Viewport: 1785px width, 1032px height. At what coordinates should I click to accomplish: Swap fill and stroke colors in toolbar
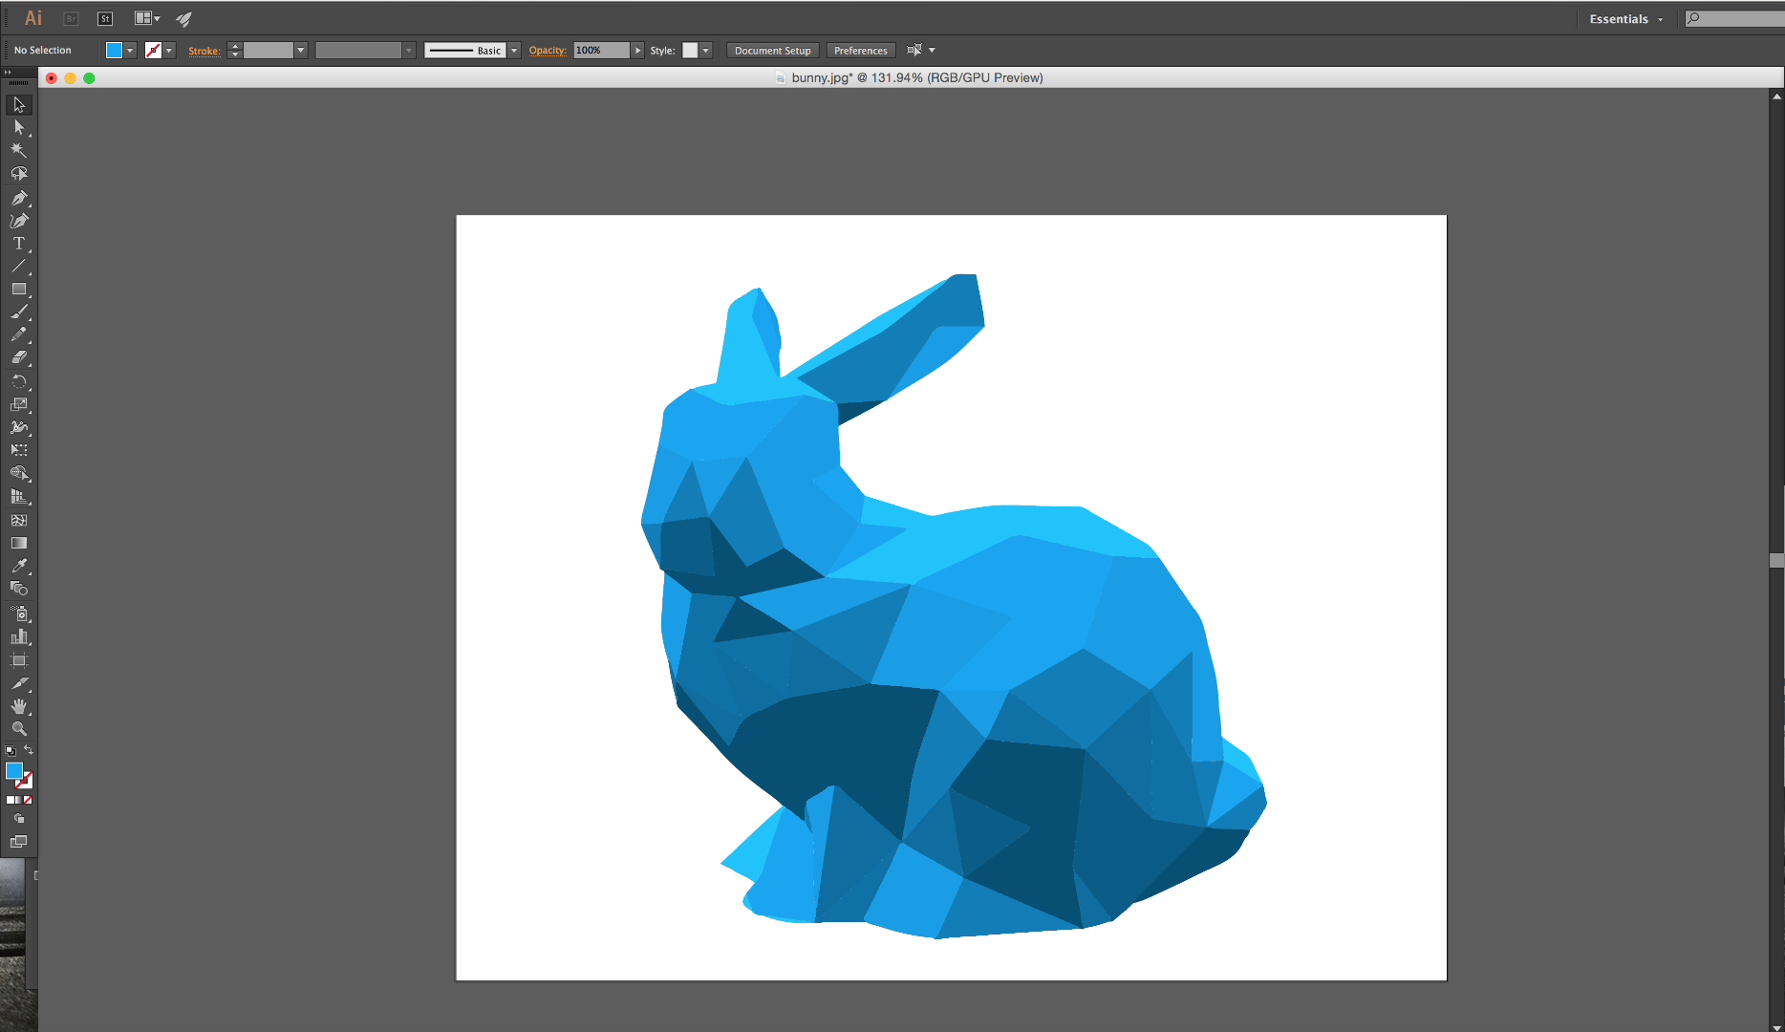pos(28,749)
